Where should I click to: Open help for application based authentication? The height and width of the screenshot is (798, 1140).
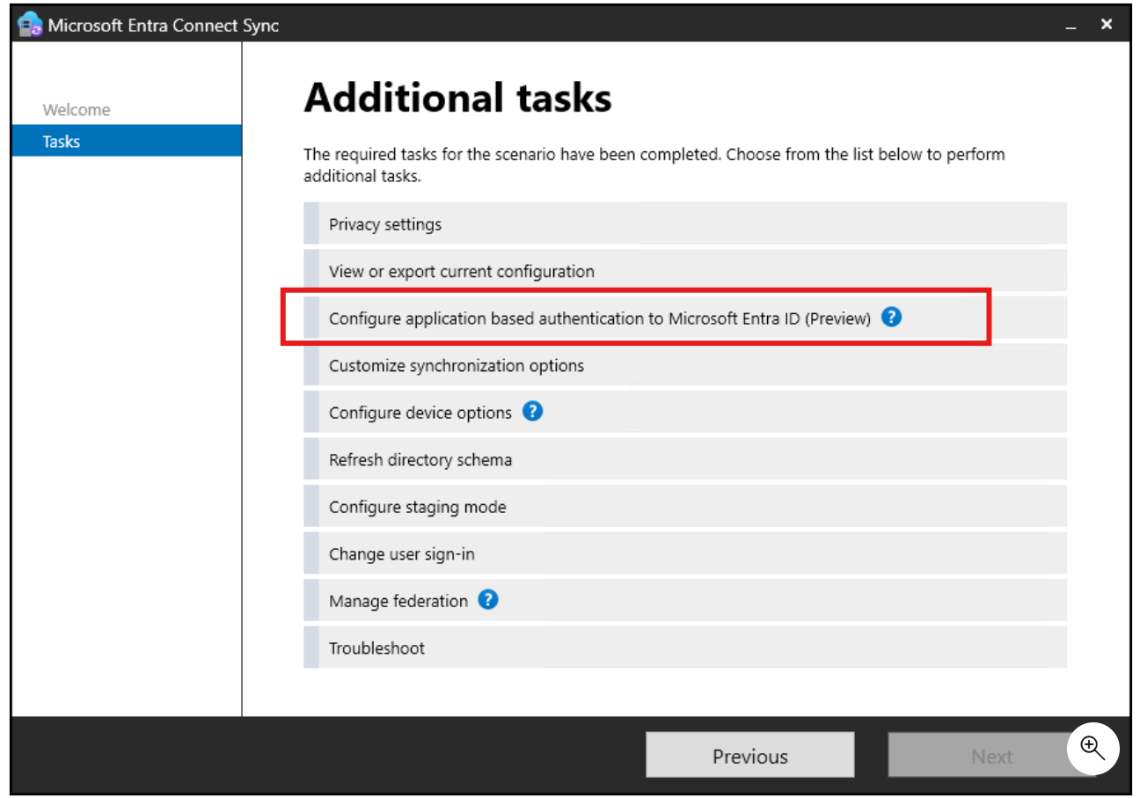pos(891,317)
